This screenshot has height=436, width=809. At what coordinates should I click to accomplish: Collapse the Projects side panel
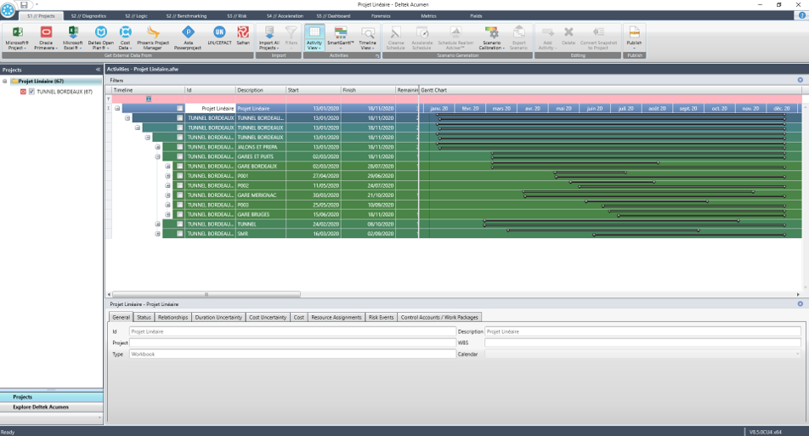click(x=98, y=70)
